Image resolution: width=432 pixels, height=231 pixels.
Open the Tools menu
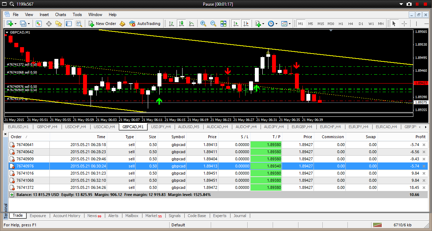click(x=77, y=15)
